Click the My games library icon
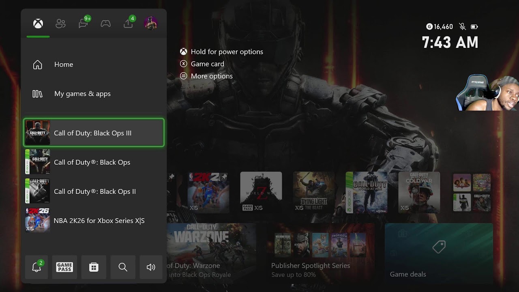This screenshot has width=519, height=292. tap(37, 94)
